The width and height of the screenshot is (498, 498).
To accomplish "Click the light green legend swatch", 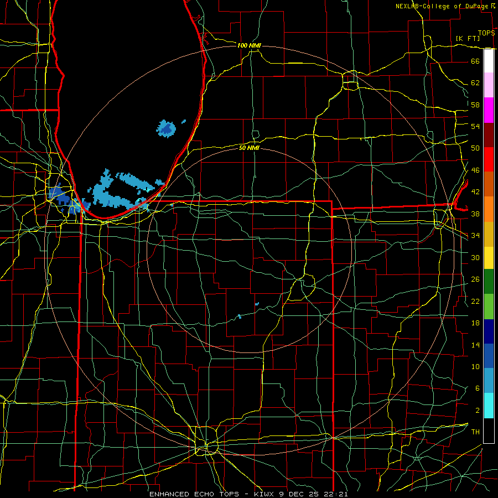I will tap(489, 307).
